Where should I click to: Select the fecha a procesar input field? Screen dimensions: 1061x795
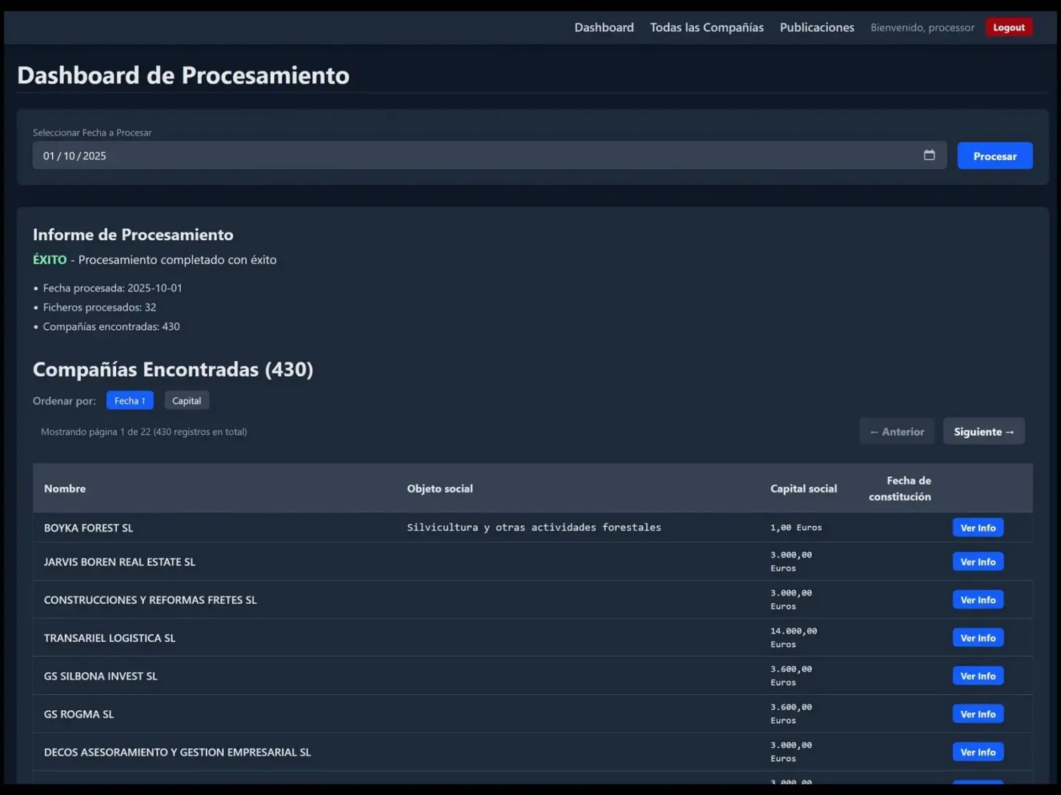[414, 155]
